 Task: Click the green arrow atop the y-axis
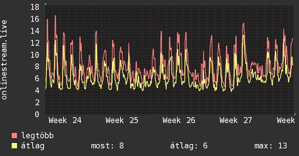45,4
